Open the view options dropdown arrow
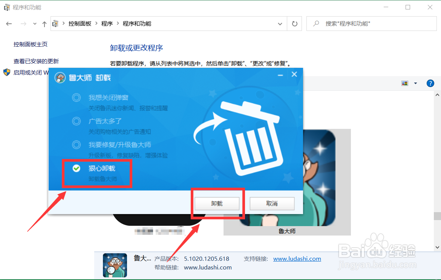This screenshot has height=280, width=441. [415, 83]
